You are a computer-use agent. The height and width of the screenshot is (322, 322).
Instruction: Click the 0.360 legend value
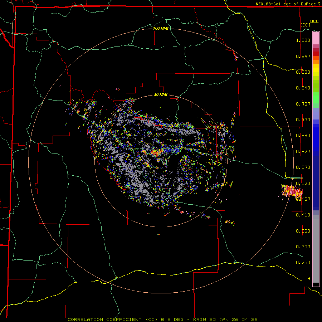point(303,231)
